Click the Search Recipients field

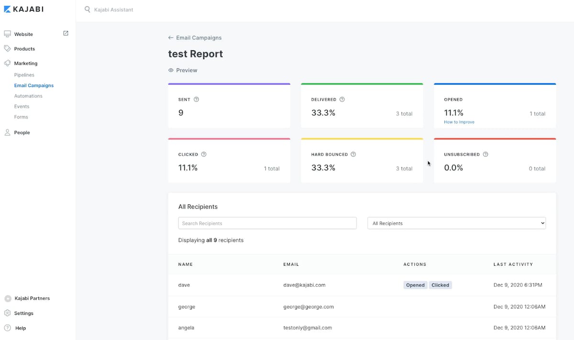pyautogui.click(x=267, y=223)
